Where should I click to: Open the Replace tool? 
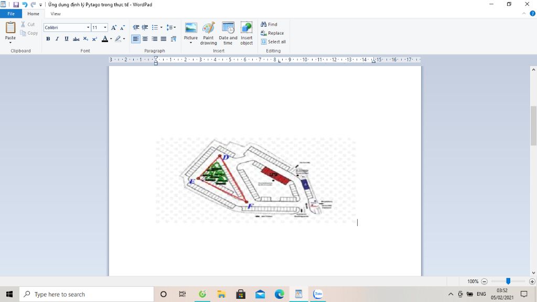(x=272, y=33)
